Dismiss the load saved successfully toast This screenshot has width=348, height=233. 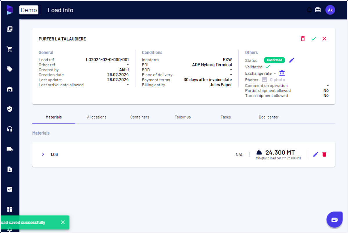click(x=63, y=222)
